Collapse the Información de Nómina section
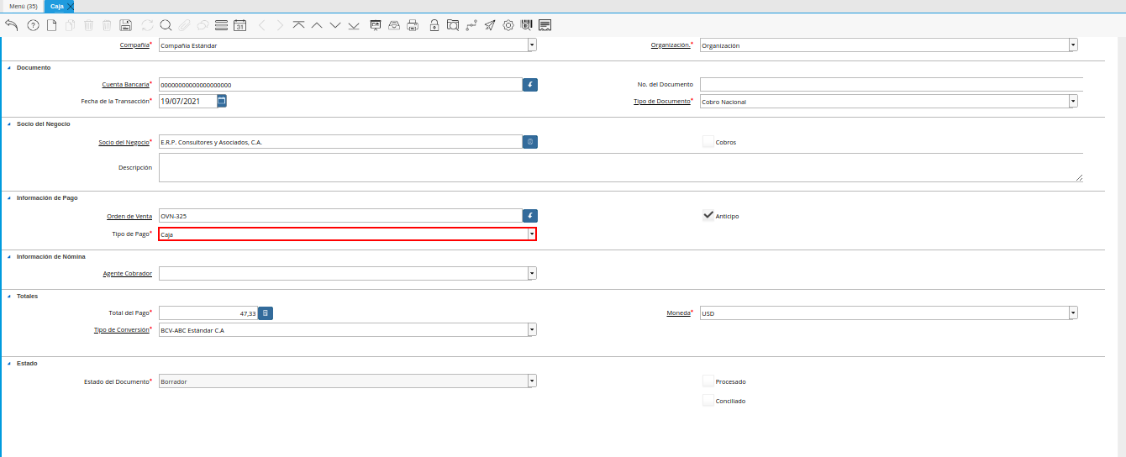1126x457 pixels. point(9,257)
